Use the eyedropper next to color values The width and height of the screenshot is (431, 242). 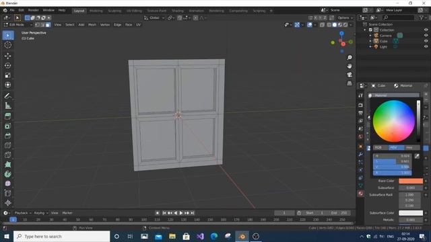click(x=417, y=156)
